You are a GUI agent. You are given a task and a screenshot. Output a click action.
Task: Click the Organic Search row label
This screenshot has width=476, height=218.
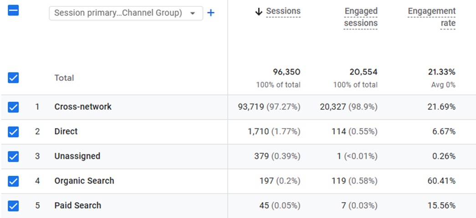[84, 181]
